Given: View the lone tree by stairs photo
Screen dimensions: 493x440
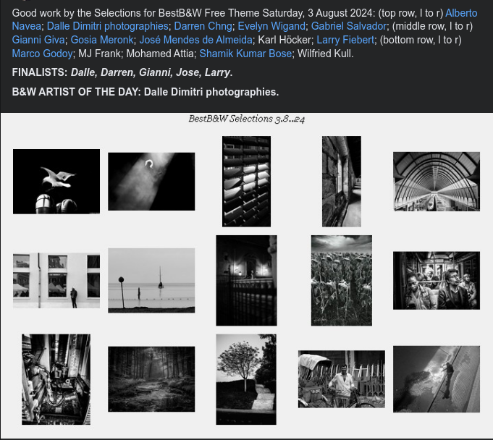Looking at the screenshot, I should click(246, 379).
